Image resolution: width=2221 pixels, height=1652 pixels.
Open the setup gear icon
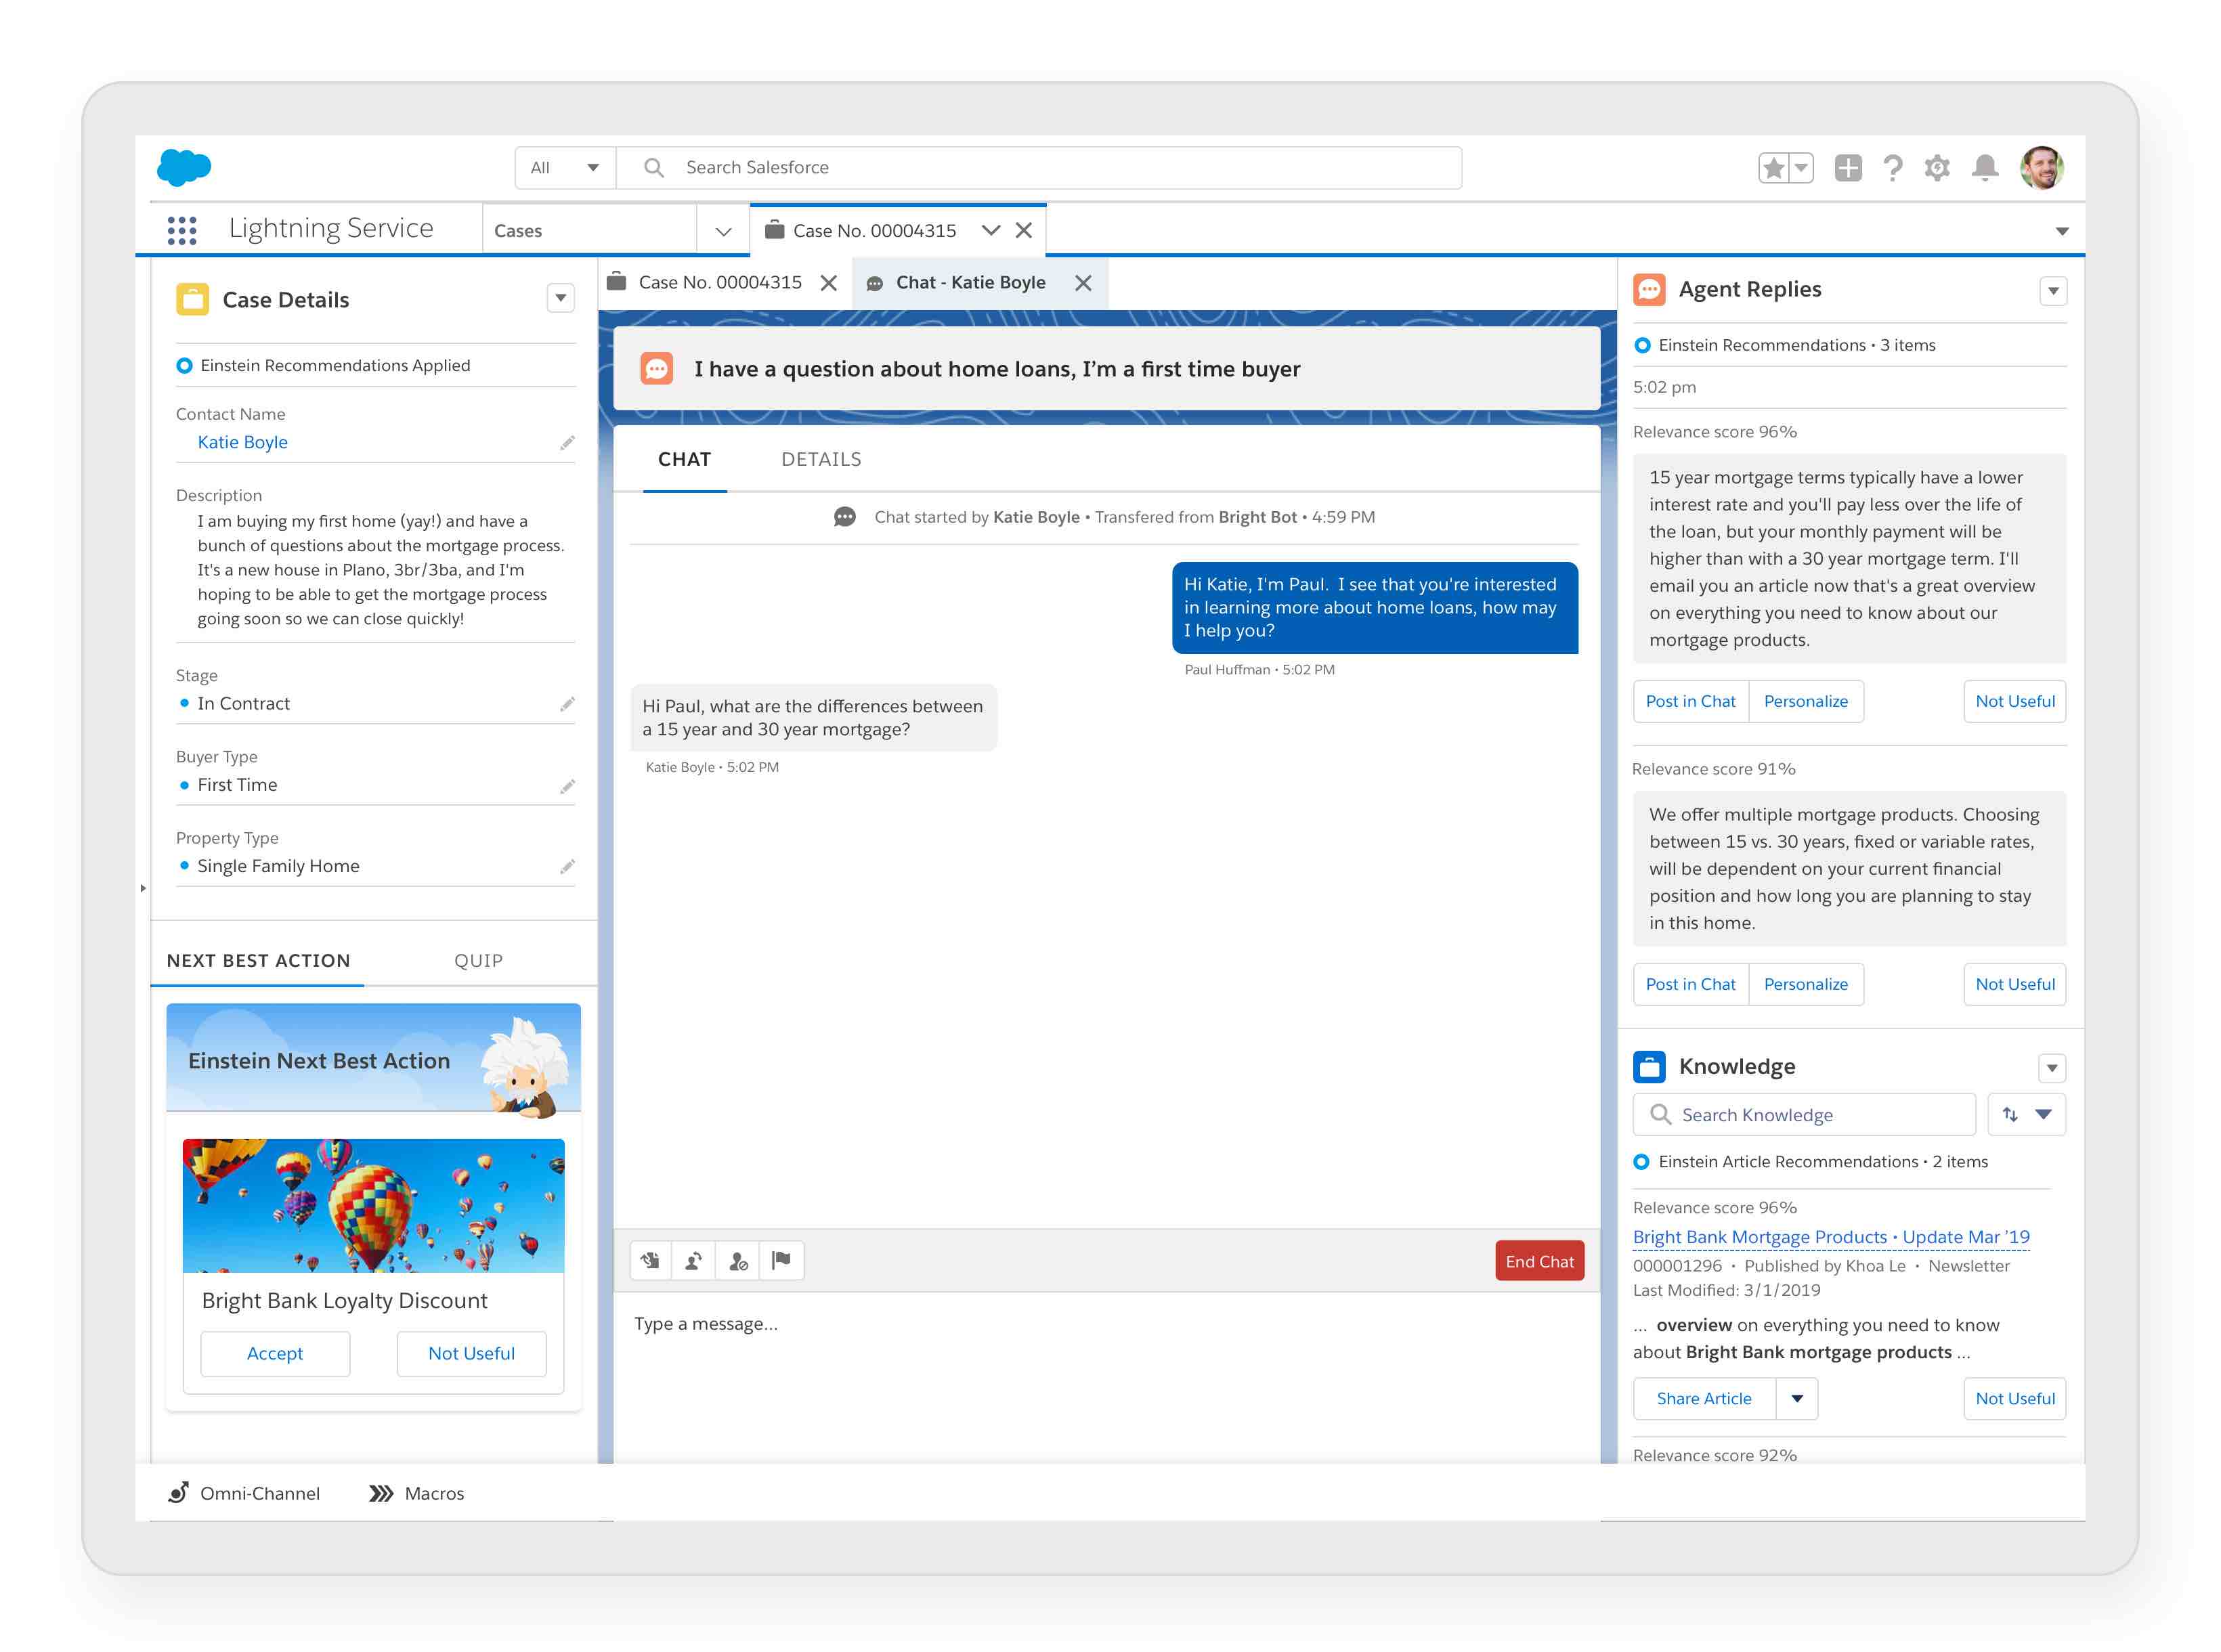pyautogui.click(x=1936, y=168)
